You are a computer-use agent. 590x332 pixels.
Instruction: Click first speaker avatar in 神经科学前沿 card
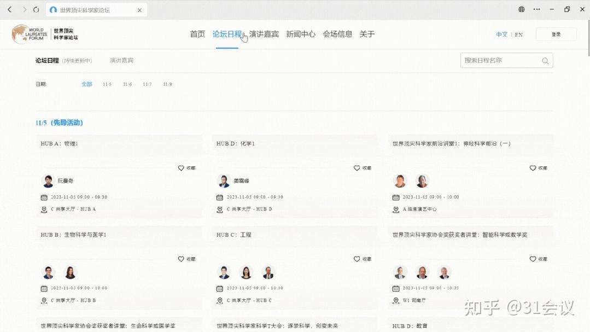[400, 181]
